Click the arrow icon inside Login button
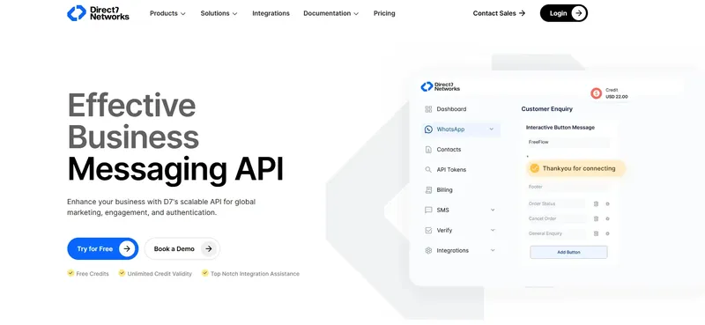This screenshot has height=325, width=705. 579,13
